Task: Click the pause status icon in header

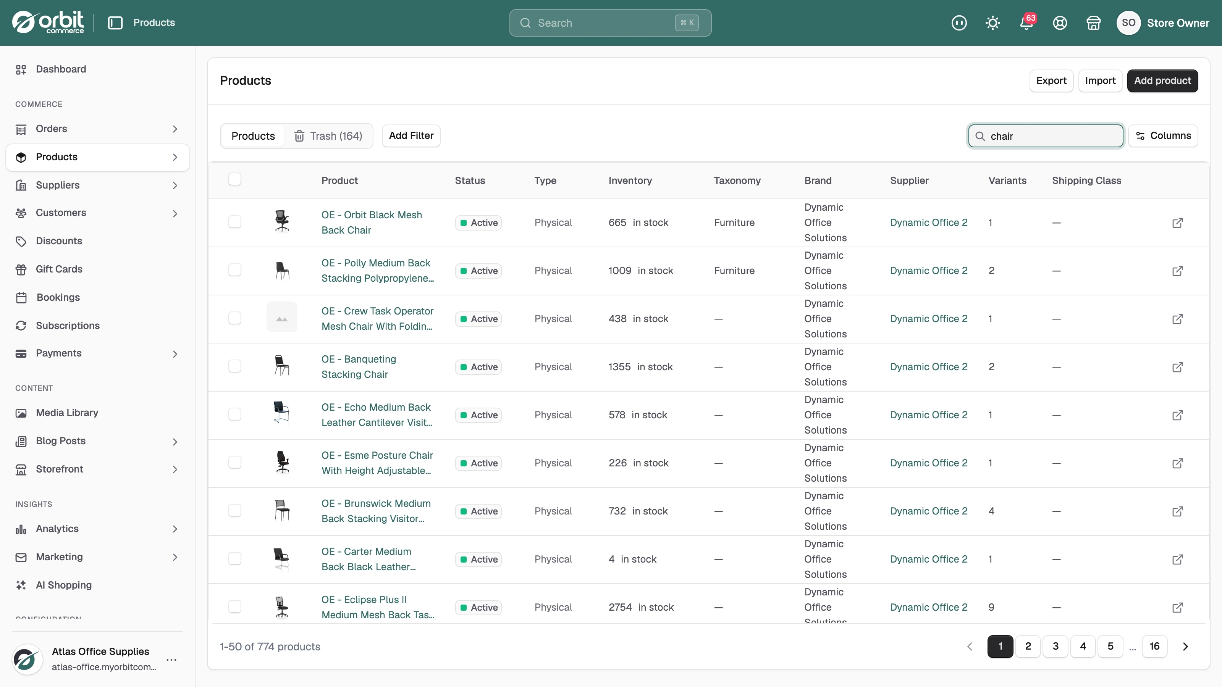Action: [x=959, y=23]
